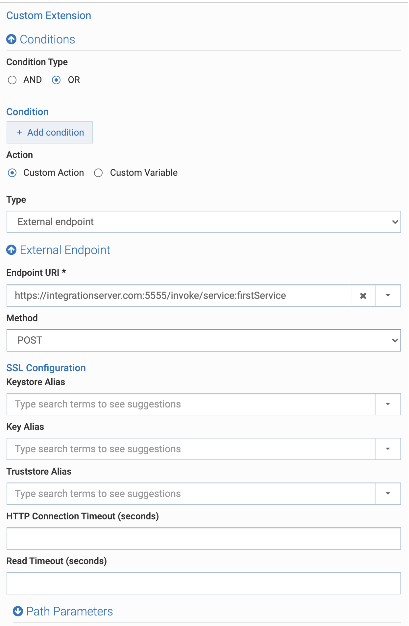409x626 pixels.
Task: Open the Method dropdown showing POST
Action: click(x=204, y=340)
